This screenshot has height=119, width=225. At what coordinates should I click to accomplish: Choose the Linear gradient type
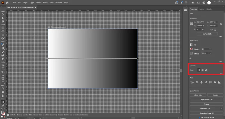tap(199, 70)
